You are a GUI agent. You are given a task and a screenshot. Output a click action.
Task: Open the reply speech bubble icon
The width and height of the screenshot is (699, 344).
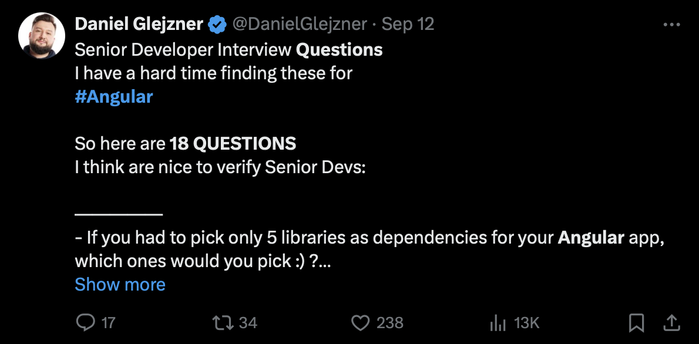coord(86,322)
